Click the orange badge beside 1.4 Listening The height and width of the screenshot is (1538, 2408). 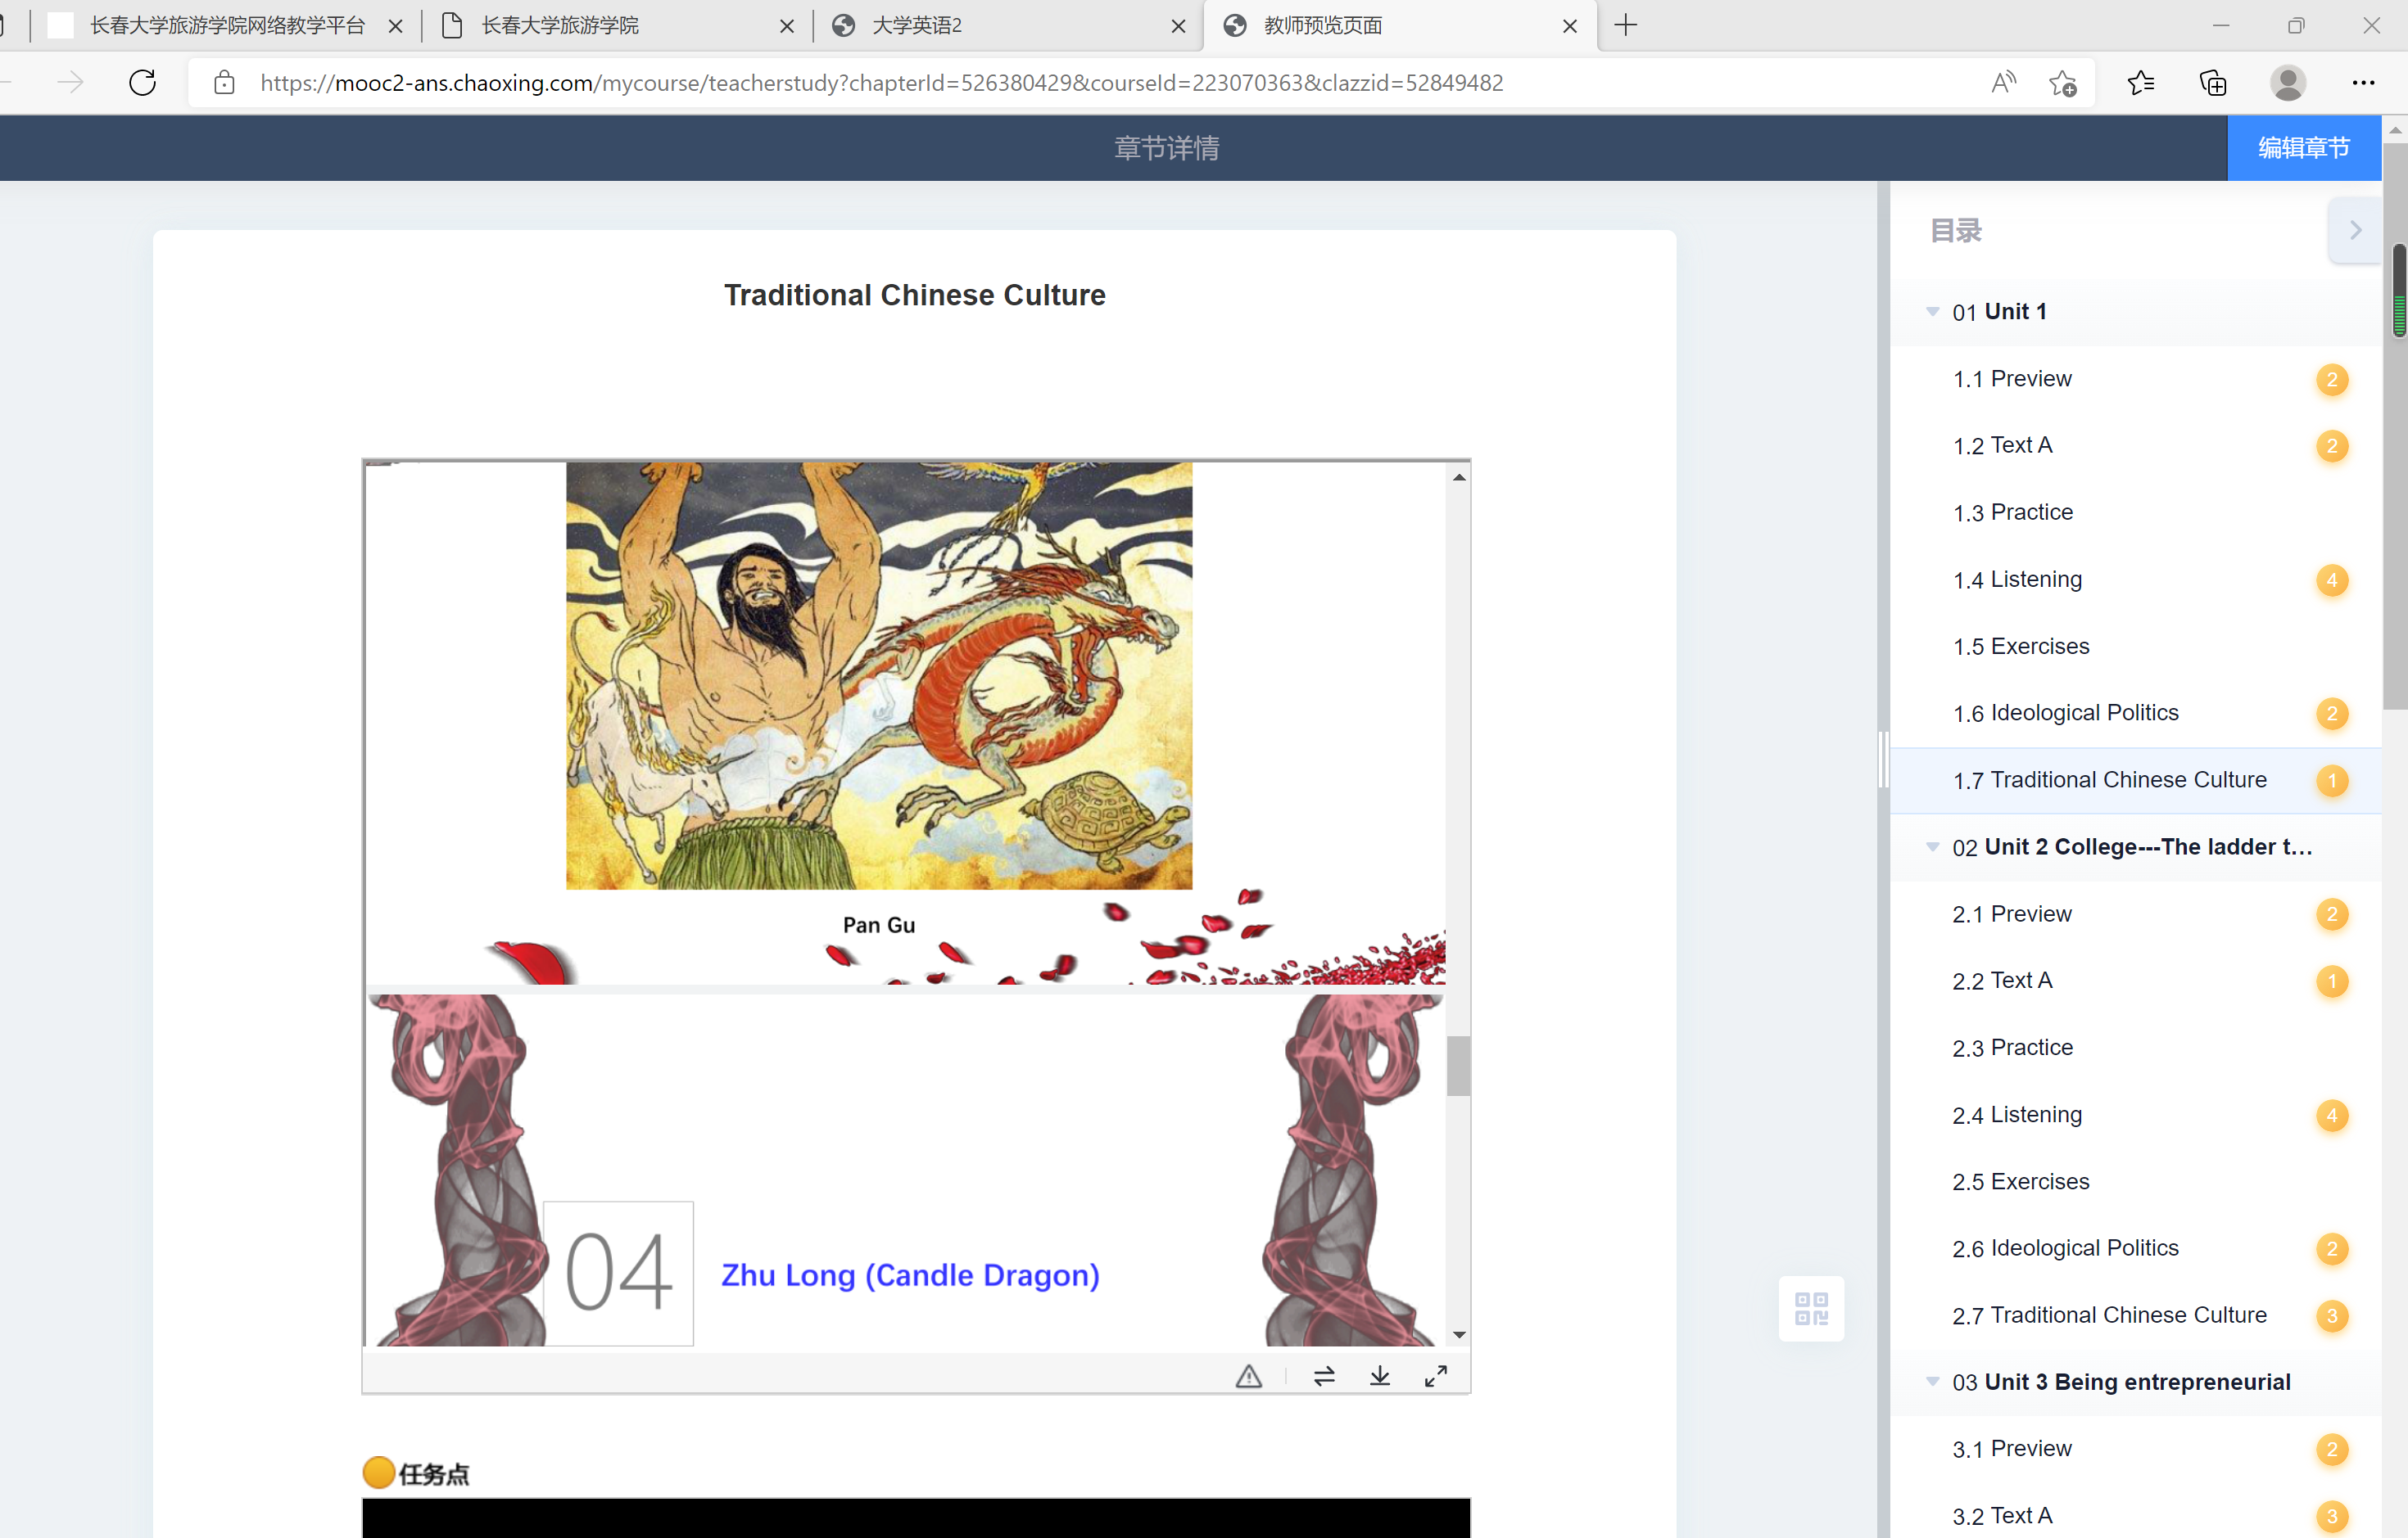[x=2331, y=580]
